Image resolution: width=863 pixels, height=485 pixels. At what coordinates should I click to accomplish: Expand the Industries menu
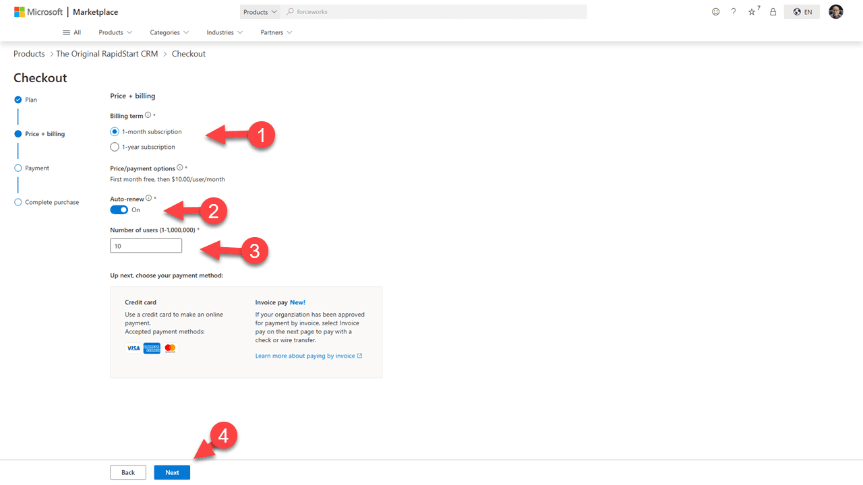(x=225, y=32)
